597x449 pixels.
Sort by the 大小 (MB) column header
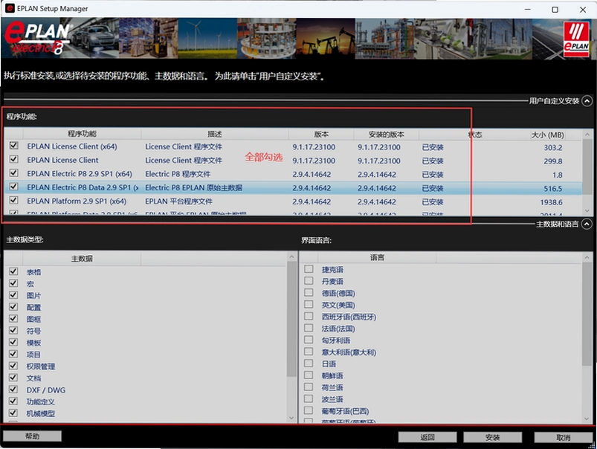[x=547, y=135]
